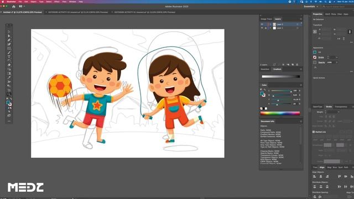
Task: Select the Selection tool (black arrow)
Action: tap(9, 32)
